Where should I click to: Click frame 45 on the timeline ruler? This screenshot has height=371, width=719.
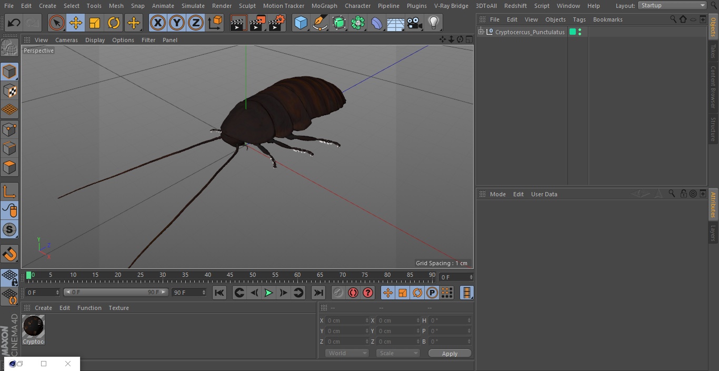(x=230, y=275)
